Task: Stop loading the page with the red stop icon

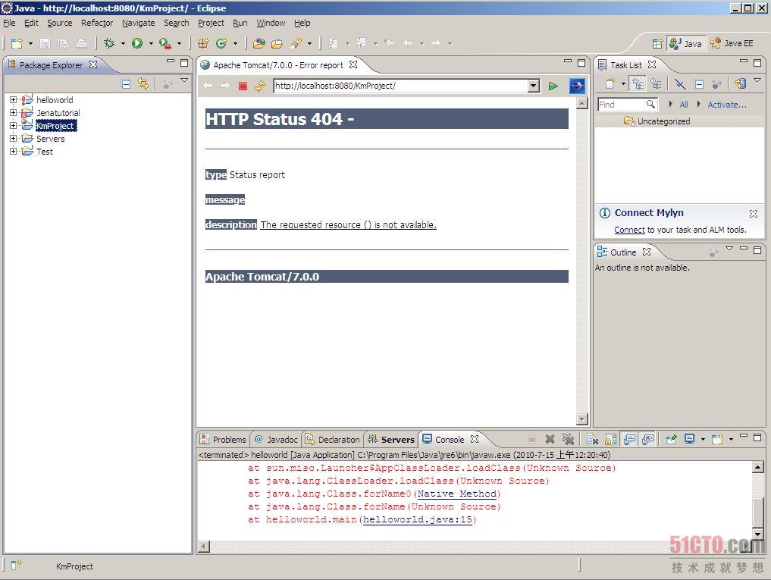Action: 243,86
